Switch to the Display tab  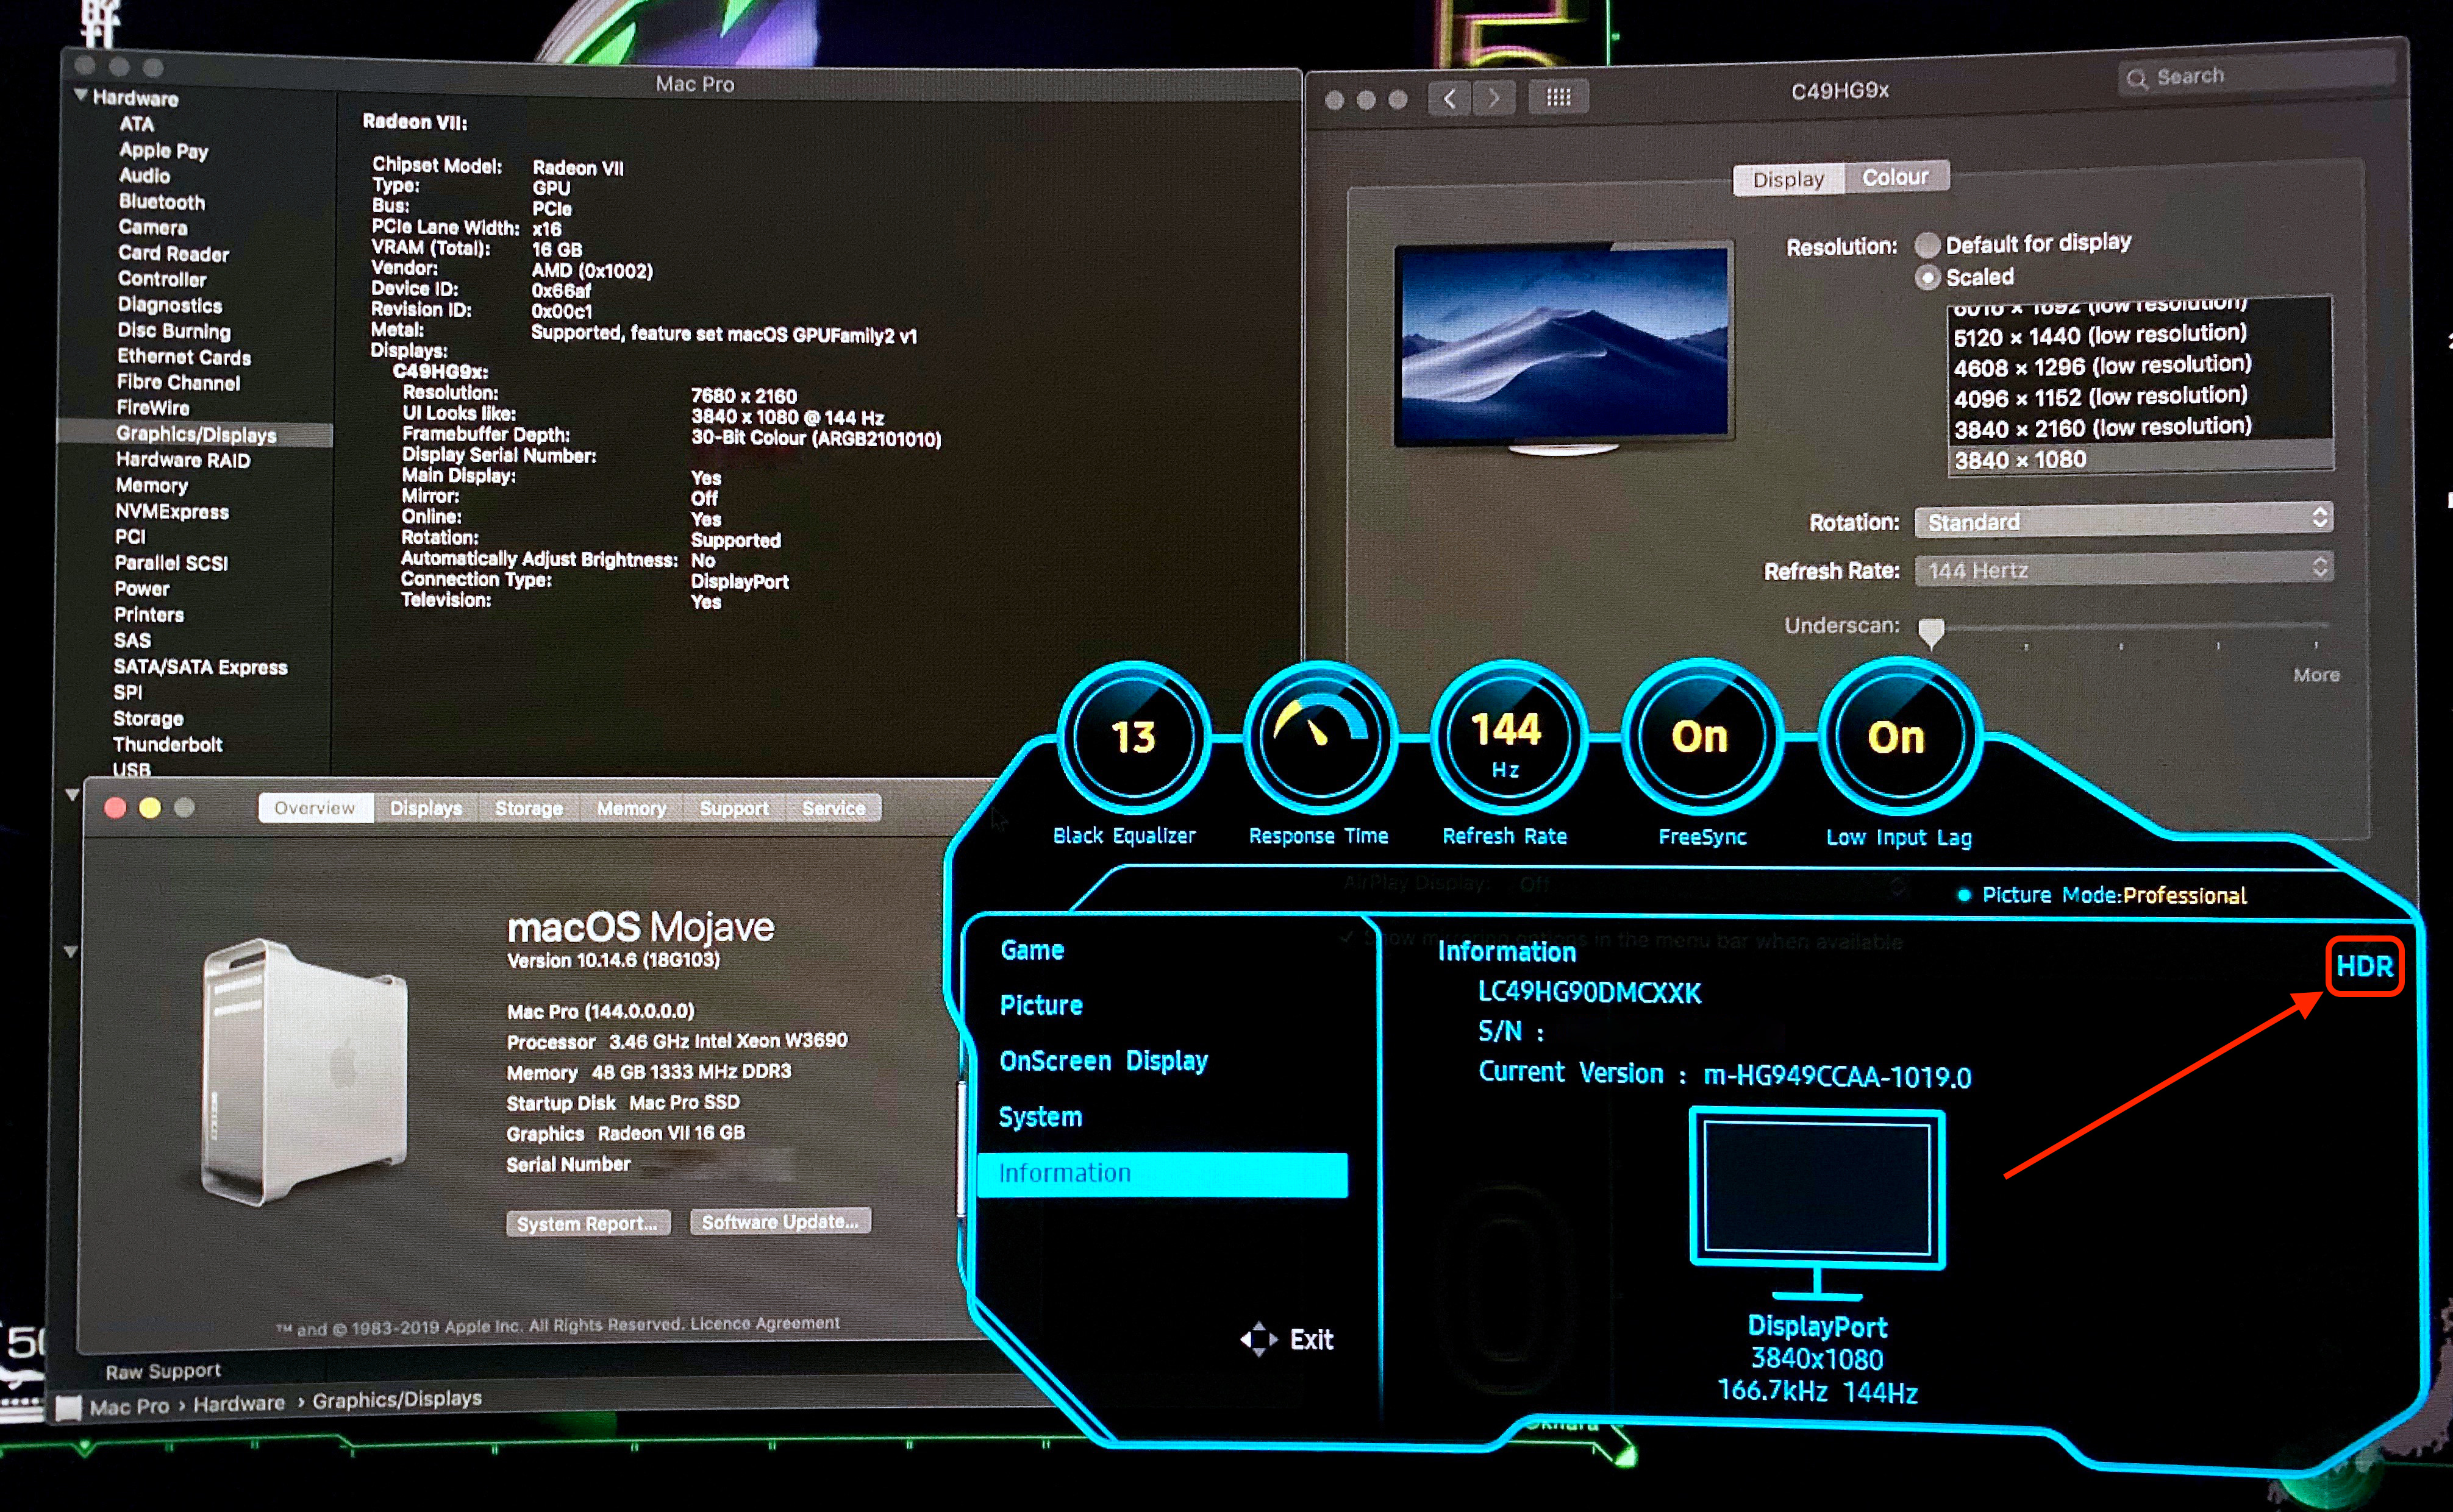coord(1788,179)
